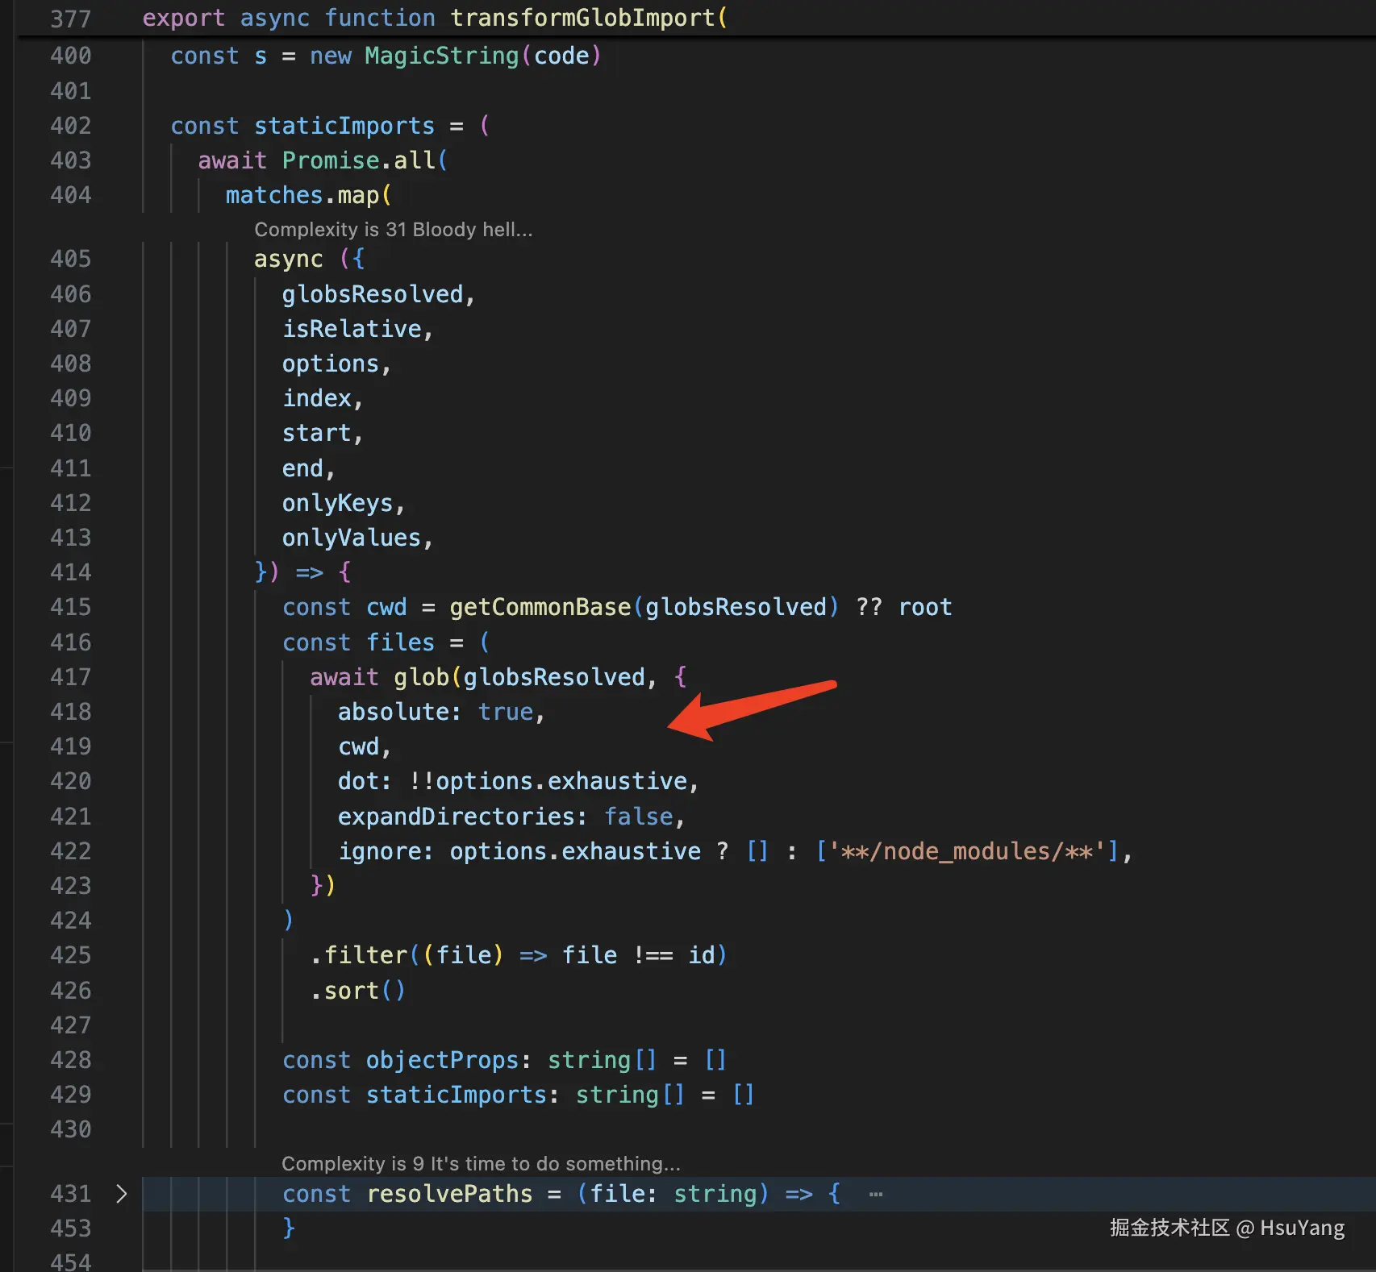Click line number 400 in the gutter
The image size is (1376, 1272).
point(71,56)
